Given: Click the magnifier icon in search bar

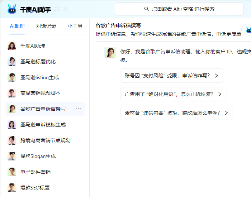Looking at the screenshot, I should [x=146, y=9].
